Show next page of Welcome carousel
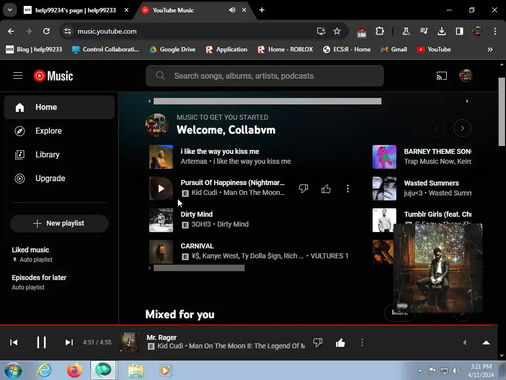Image resolution: width=506 pixels, height=380 pixels. (462, 128)
